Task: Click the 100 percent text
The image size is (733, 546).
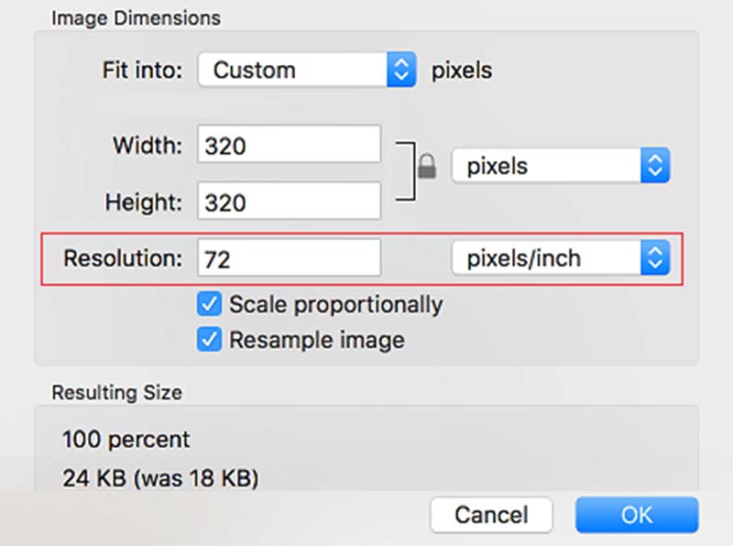Action: tap(126, 440)
